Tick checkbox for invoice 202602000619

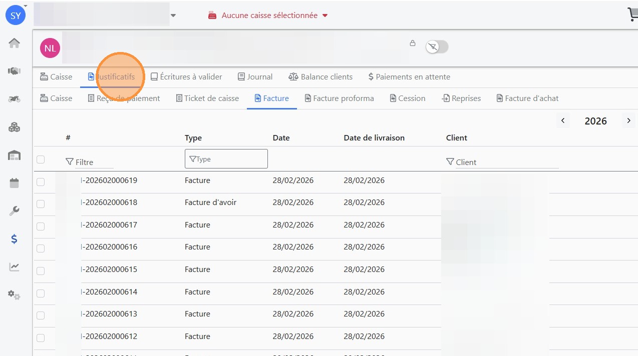[x=41, y=182]
